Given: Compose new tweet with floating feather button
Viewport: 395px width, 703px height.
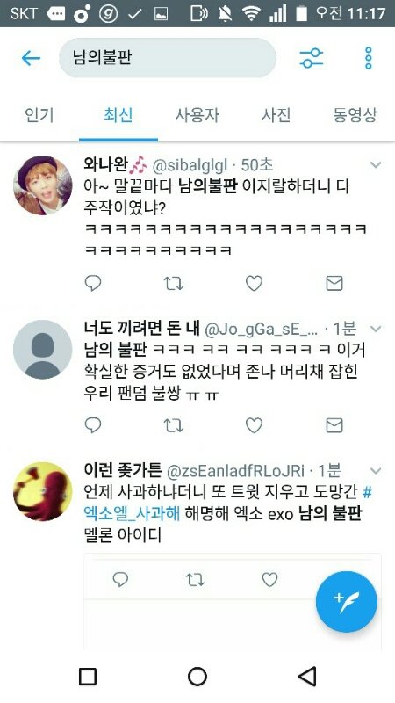Looking at the screenshot, I should 347,602.
